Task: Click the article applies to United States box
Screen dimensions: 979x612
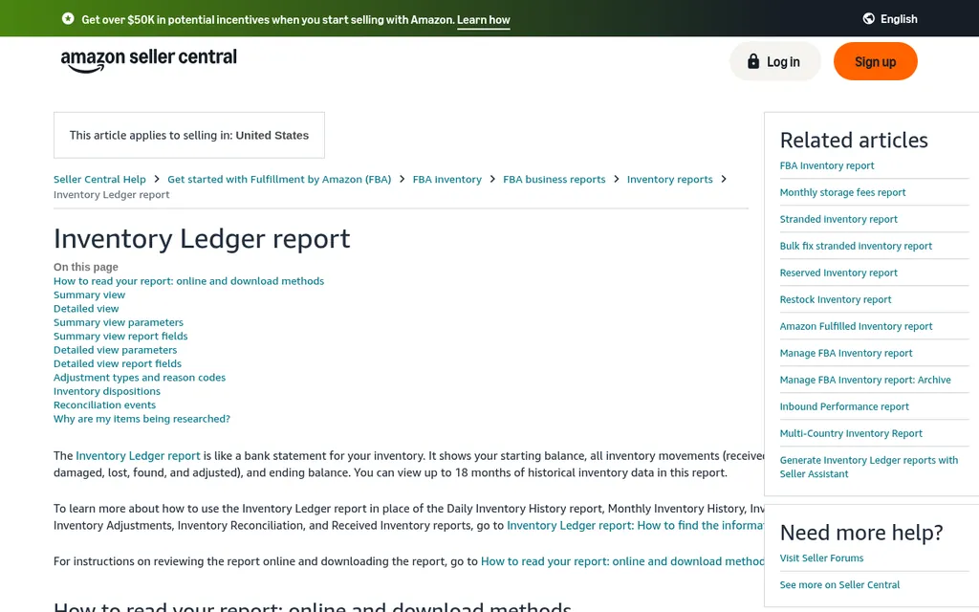Action: [189, 136]
